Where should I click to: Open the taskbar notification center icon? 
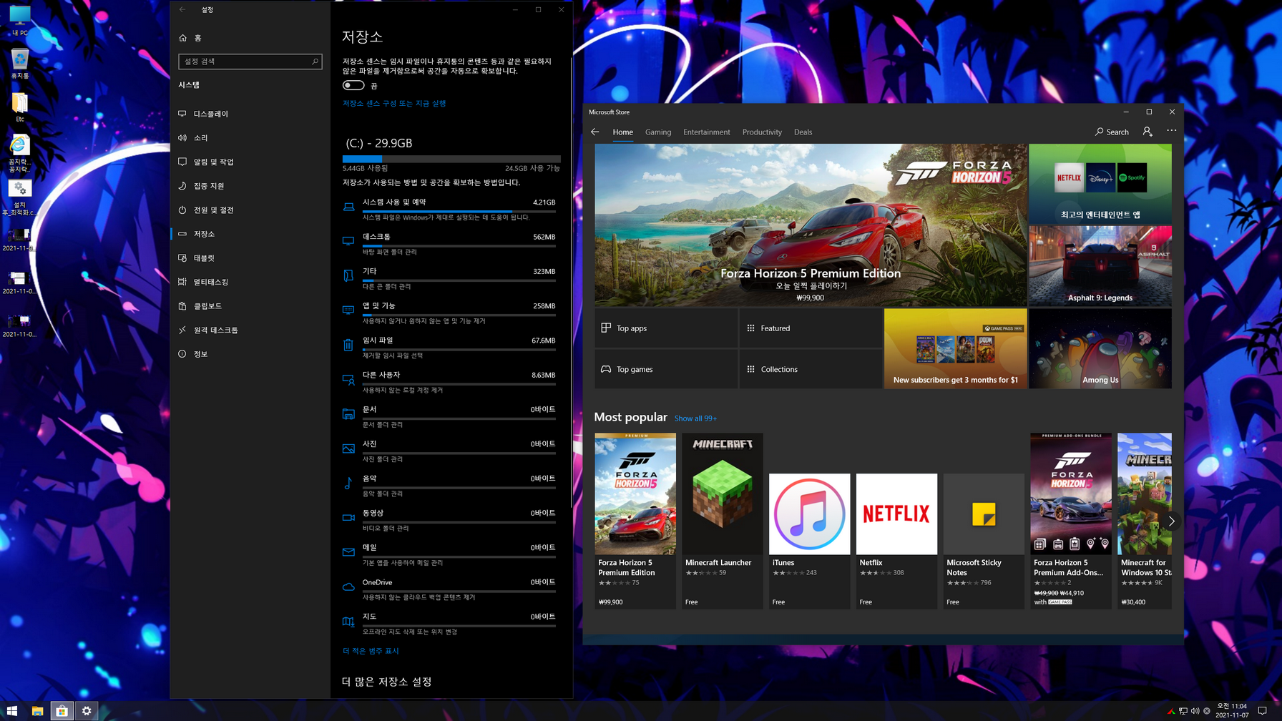click(1263, 711)
